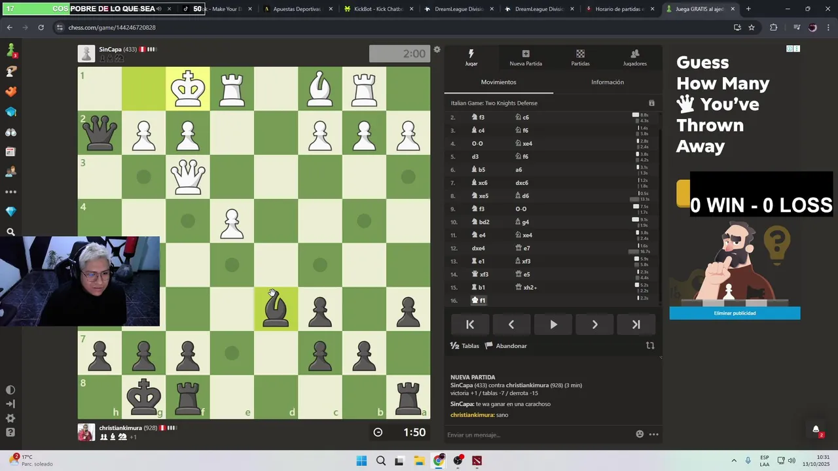
Task: Offer a draw with Tablas
Action: coord(465,346)
